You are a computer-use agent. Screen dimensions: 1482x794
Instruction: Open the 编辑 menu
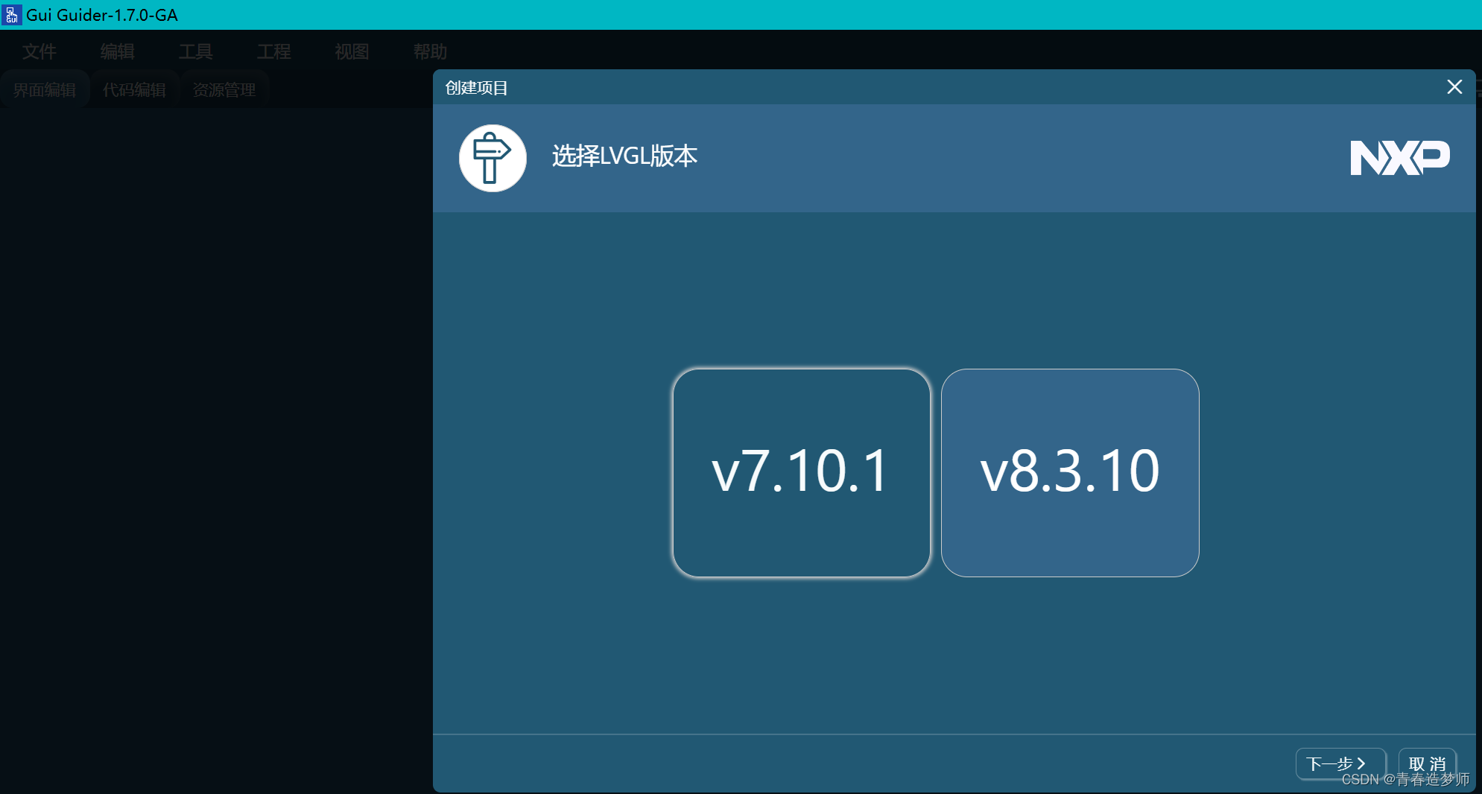[x=116, y=51]
